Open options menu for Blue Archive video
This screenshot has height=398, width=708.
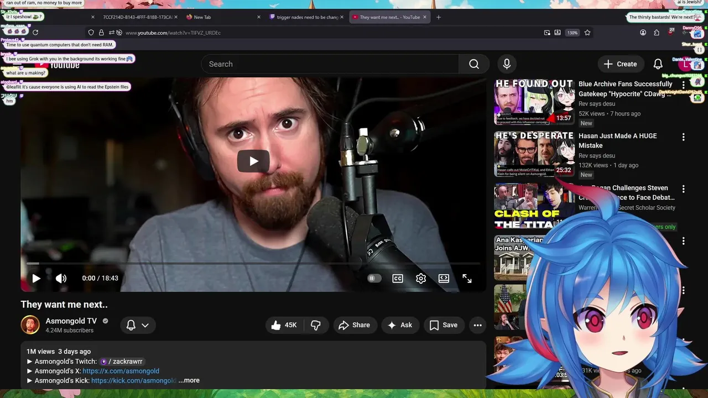click(684, 85)
